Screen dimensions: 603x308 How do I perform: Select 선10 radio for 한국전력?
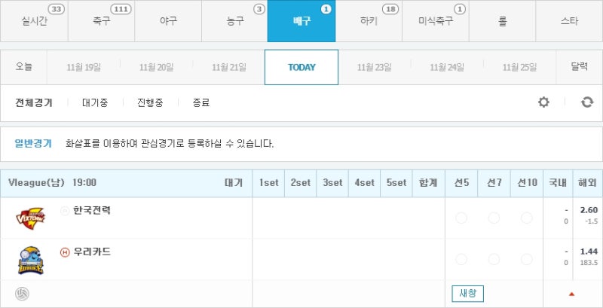(x=526, y=218)
